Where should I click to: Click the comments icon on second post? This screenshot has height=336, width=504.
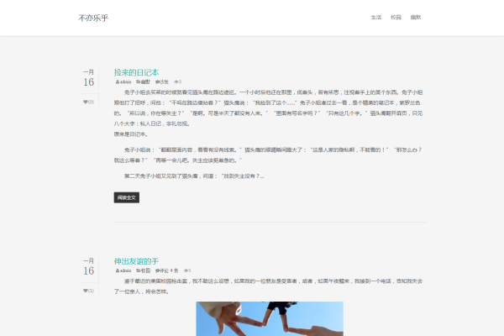157,270
